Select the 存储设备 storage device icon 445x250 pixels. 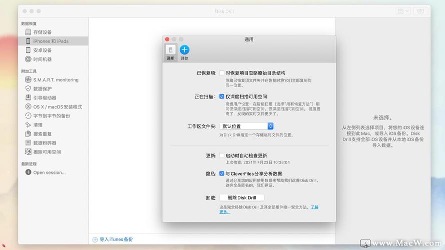coord(28,31)
